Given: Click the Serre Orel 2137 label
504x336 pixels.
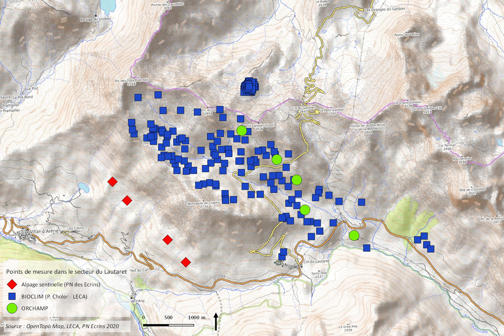Looking at the screenshot, I should coord(319,275).
